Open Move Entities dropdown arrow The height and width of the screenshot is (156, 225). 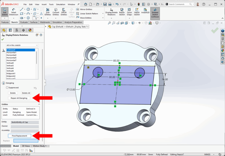pos(103,18)
